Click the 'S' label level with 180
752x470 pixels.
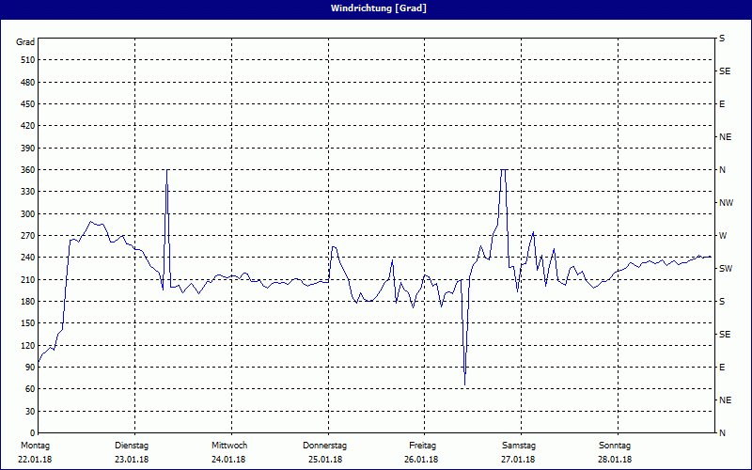(722, 302)
